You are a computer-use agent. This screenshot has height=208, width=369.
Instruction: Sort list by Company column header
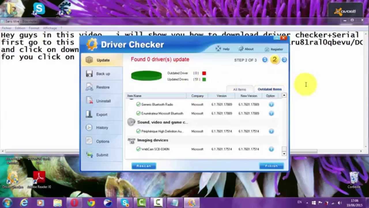pos(197,96)
